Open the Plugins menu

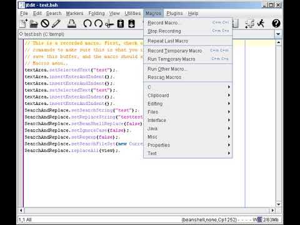174,13
